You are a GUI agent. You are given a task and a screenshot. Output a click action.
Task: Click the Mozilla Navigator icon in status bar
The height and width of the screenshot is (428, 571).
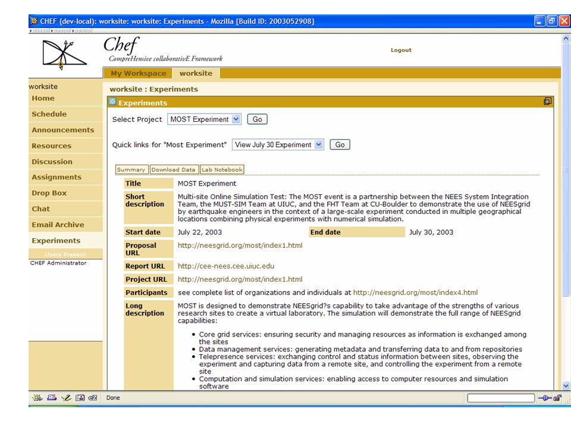[37, 398]
